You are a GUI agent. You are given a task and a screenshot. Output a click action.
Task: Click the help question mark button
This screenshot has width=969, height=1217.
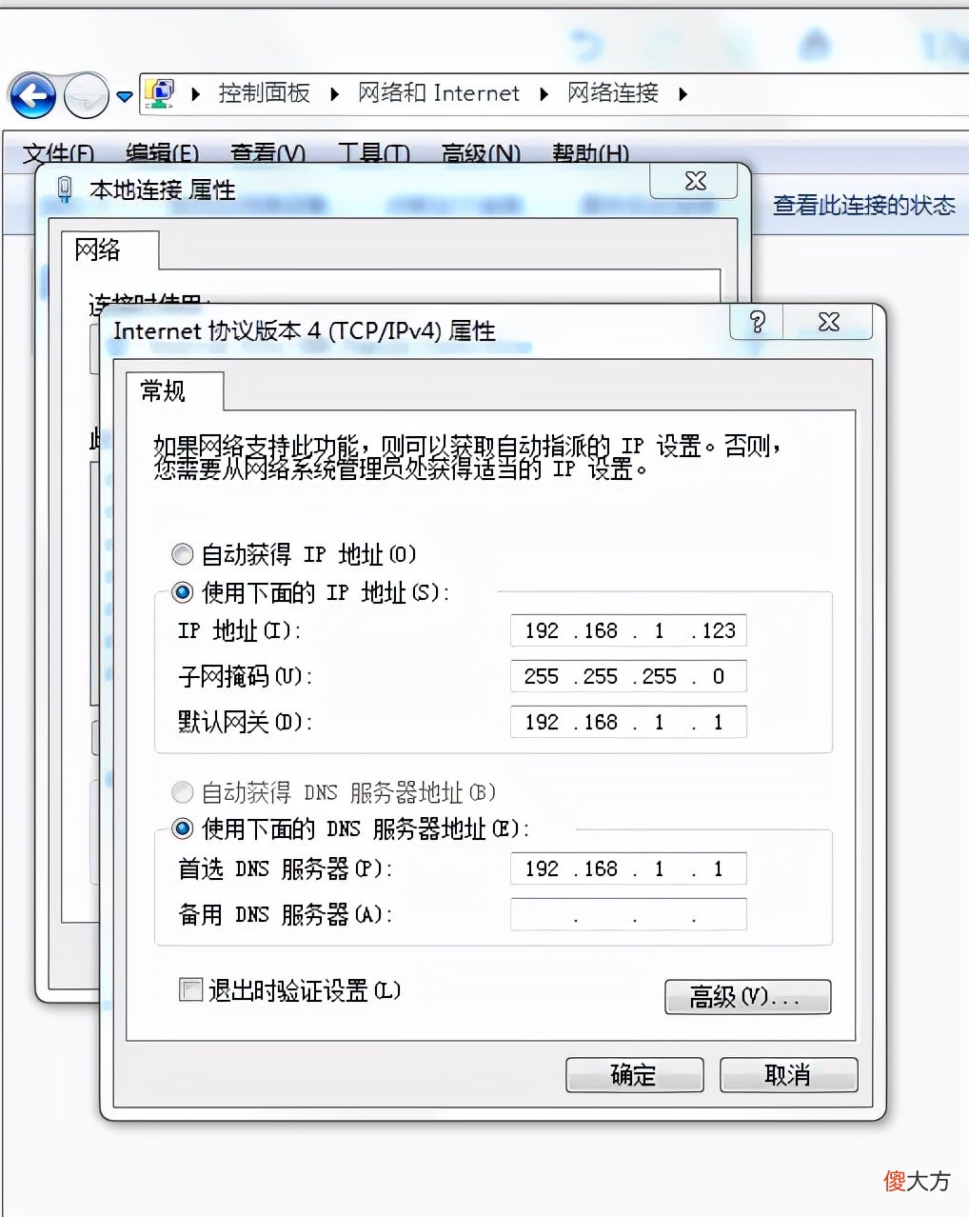(x=757, y=322)
